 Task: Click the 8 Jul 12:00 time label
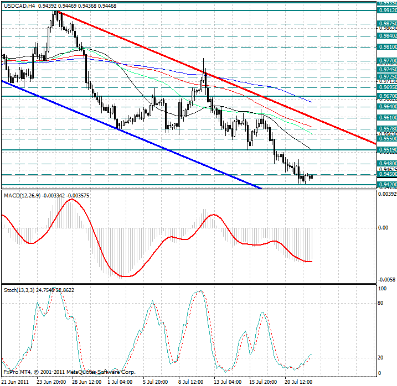coord(190,382)
